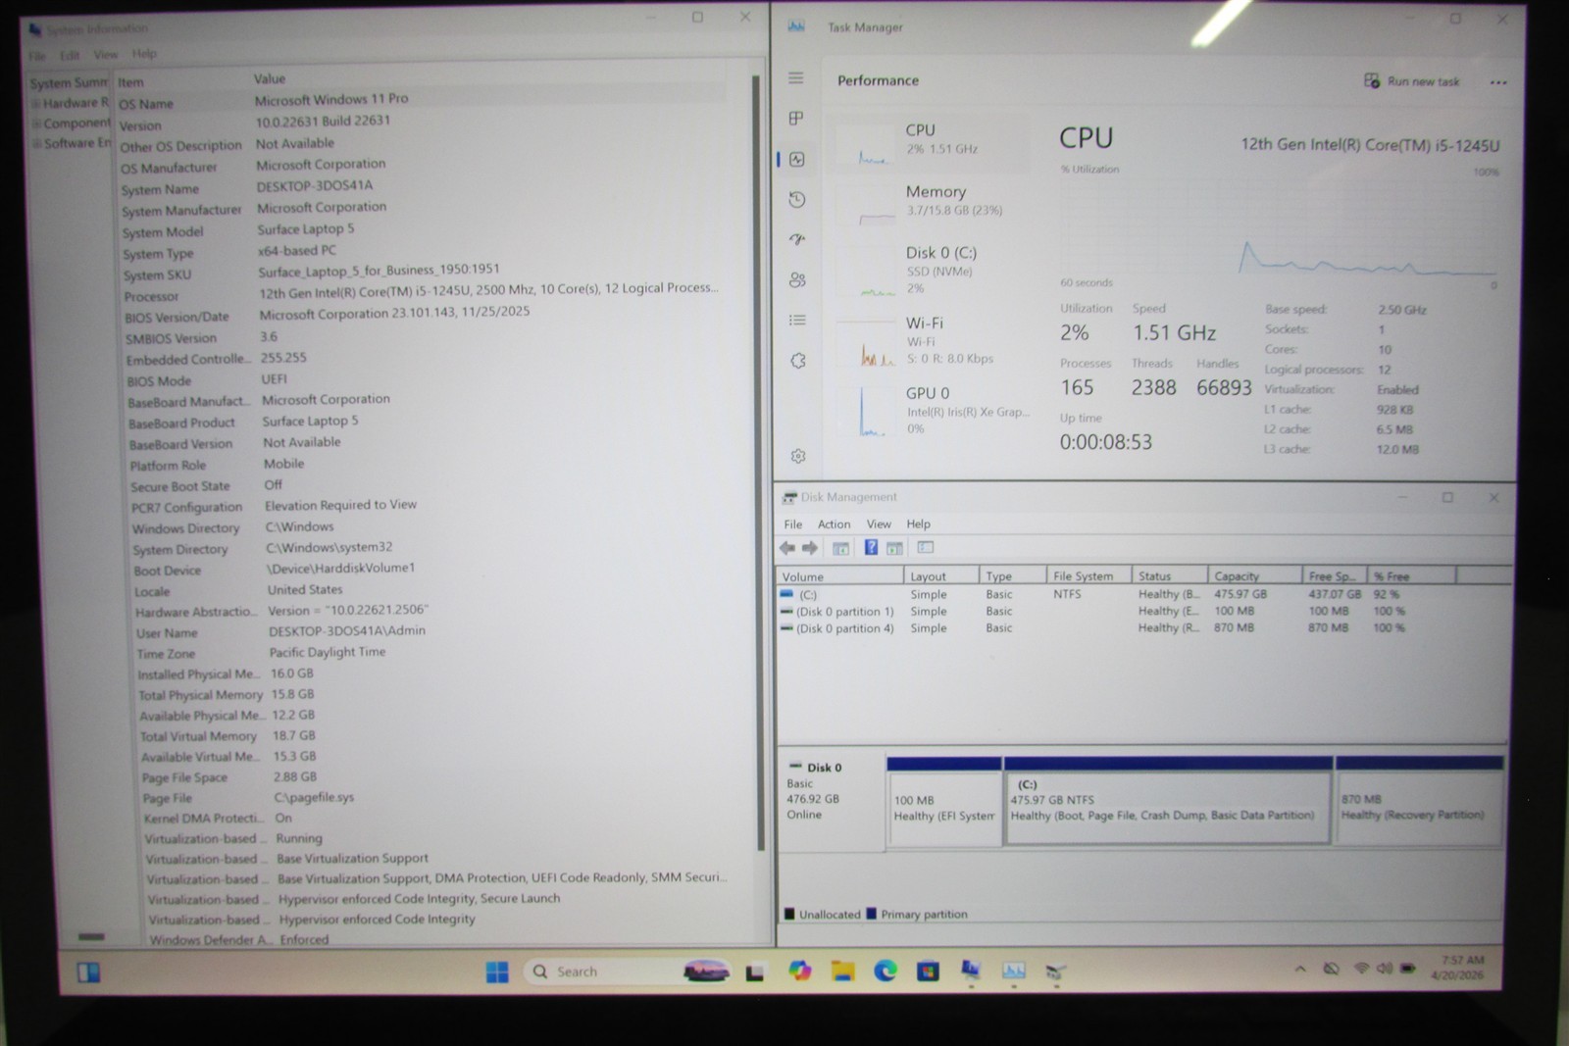Click the Wi-Fi icon in the system tray
This screenshot has width=1569, height=1046.
pyautogui.click(x=1361, y=968)
